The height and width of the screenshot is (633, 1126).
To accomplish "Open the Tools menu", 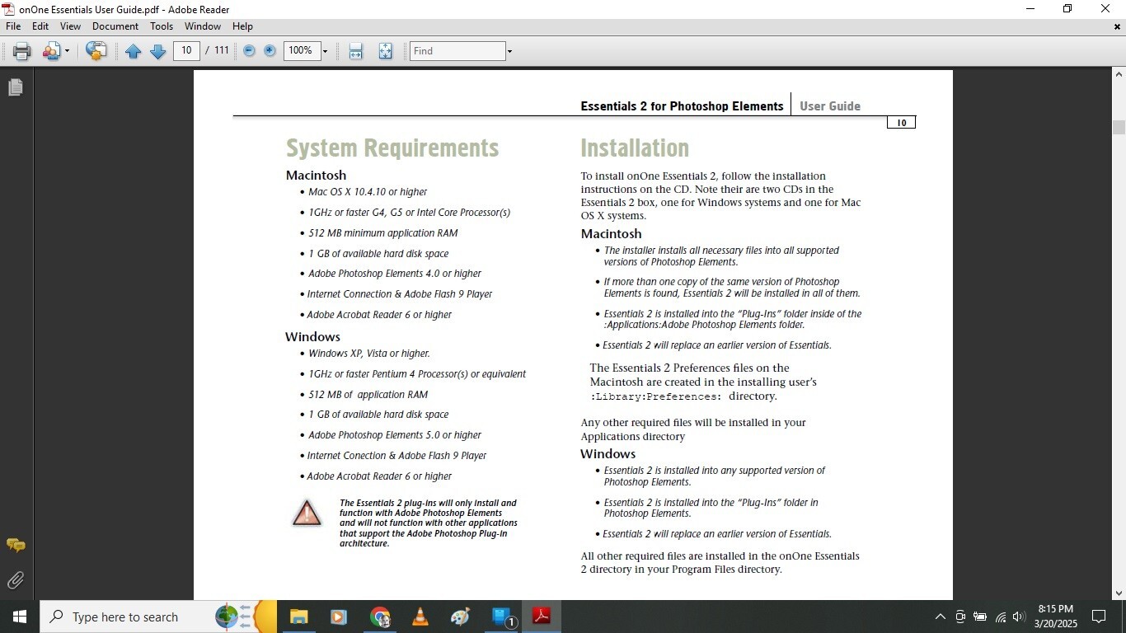I will pyautogui.click(x=162, y=26).
